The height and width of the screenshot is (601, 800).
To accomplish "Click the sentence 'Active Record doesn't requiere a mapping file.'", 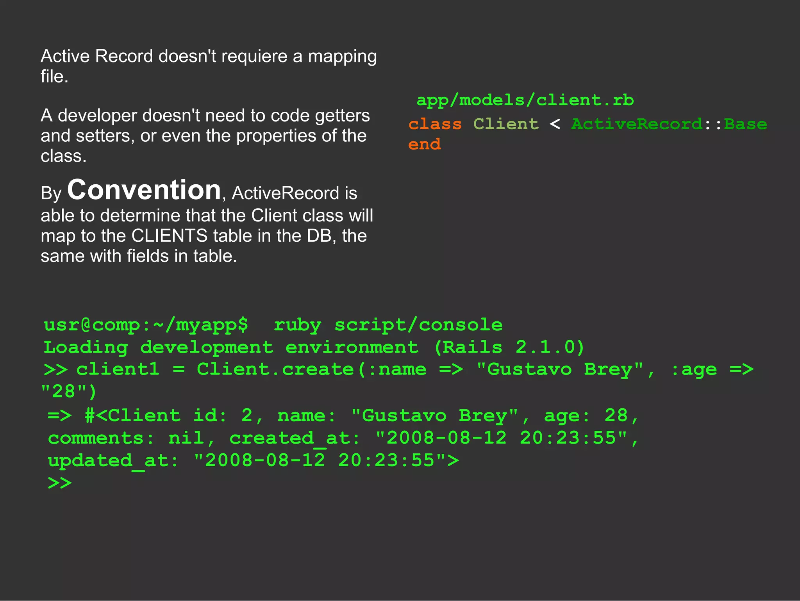I will [209, 66].
